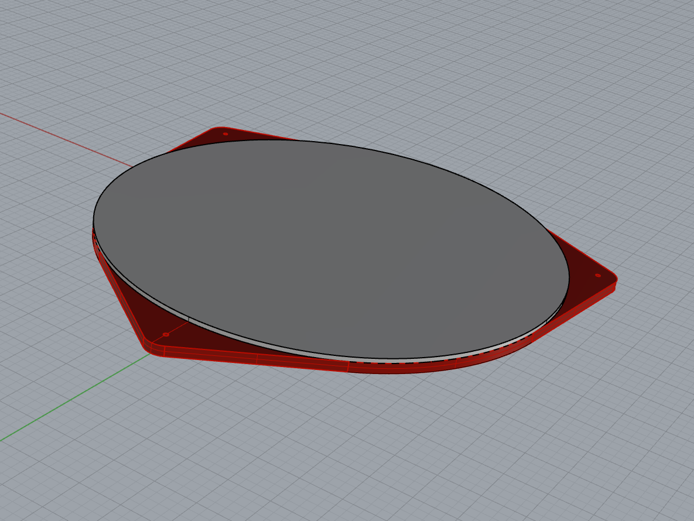Select the gray circular disc top surface
Viewport: 694px width, 521px height.
pos(328,246)
